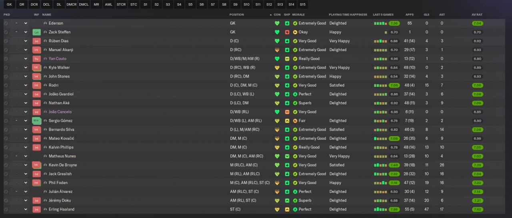Click the Int status badge for Kevin De Bruyne
The image size is (512, 218).
(36, 165)
